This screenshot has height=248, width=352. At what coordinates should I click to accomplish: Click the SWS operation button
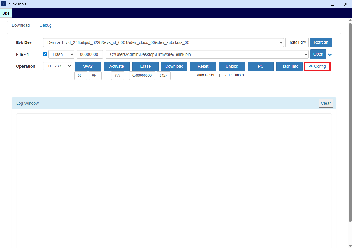point(88,66)
